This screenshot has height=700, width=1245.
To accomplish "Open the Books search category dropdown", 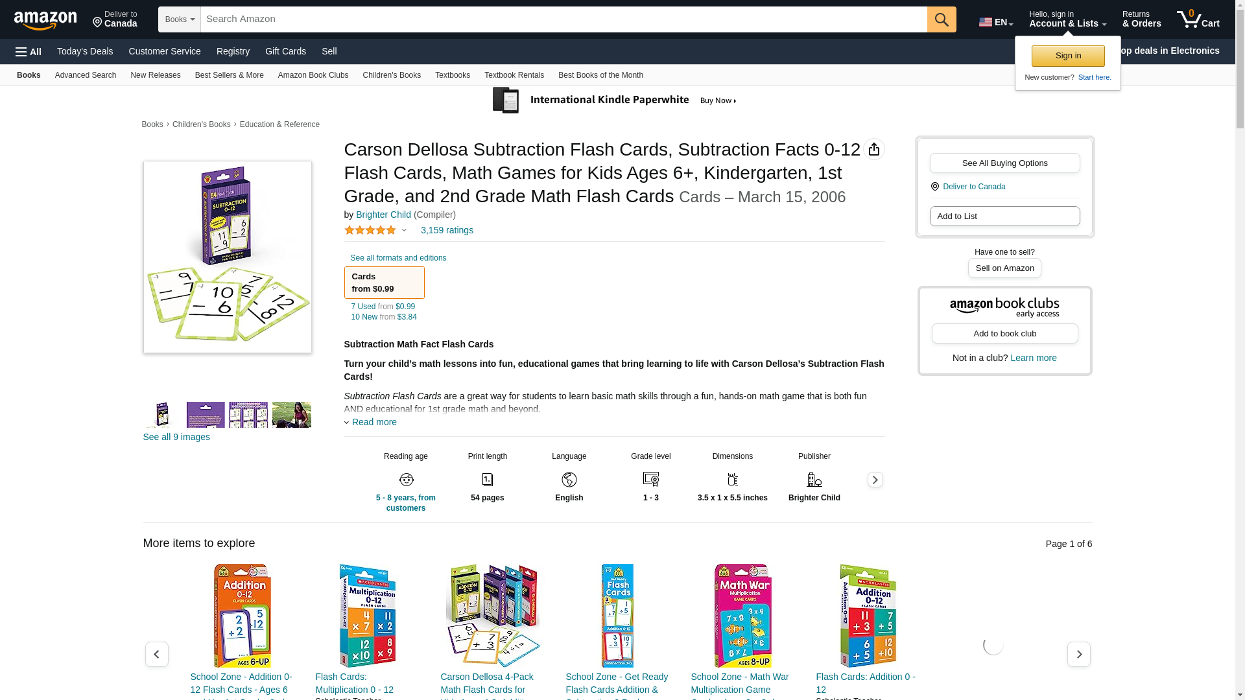I will pos(180,19).
